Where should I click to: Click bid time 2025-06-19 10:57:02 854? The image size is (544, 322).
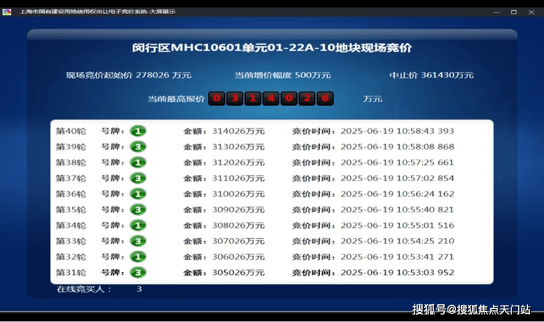397,179
